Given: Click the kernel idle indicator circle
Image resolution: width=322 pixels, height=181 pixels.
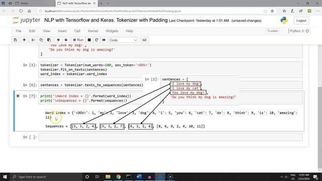Looking at the screenshot, I should click(x=307, y=31).
